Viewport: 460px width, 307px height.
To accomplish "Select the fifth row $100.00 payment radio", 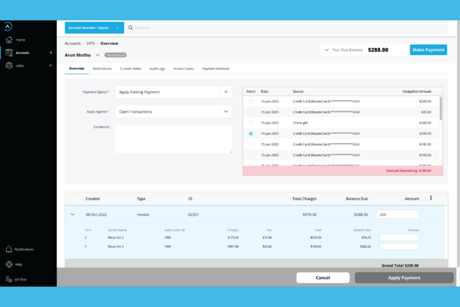I will tap(251, 144).
